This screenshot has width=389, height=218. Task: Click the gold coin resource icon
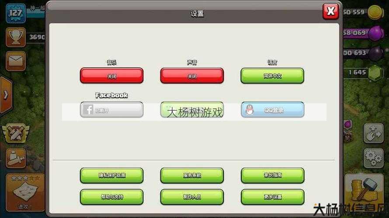point(375,12)
